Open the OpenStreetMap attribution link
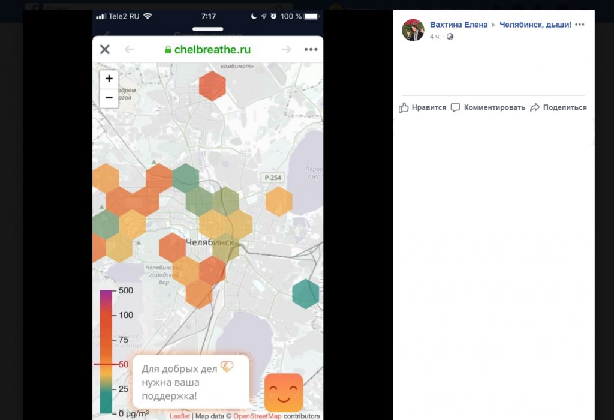 pos(257,416)
